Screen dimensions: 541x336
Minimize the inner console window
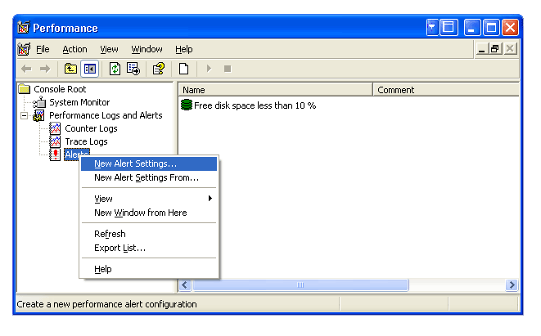click(481, 49)
